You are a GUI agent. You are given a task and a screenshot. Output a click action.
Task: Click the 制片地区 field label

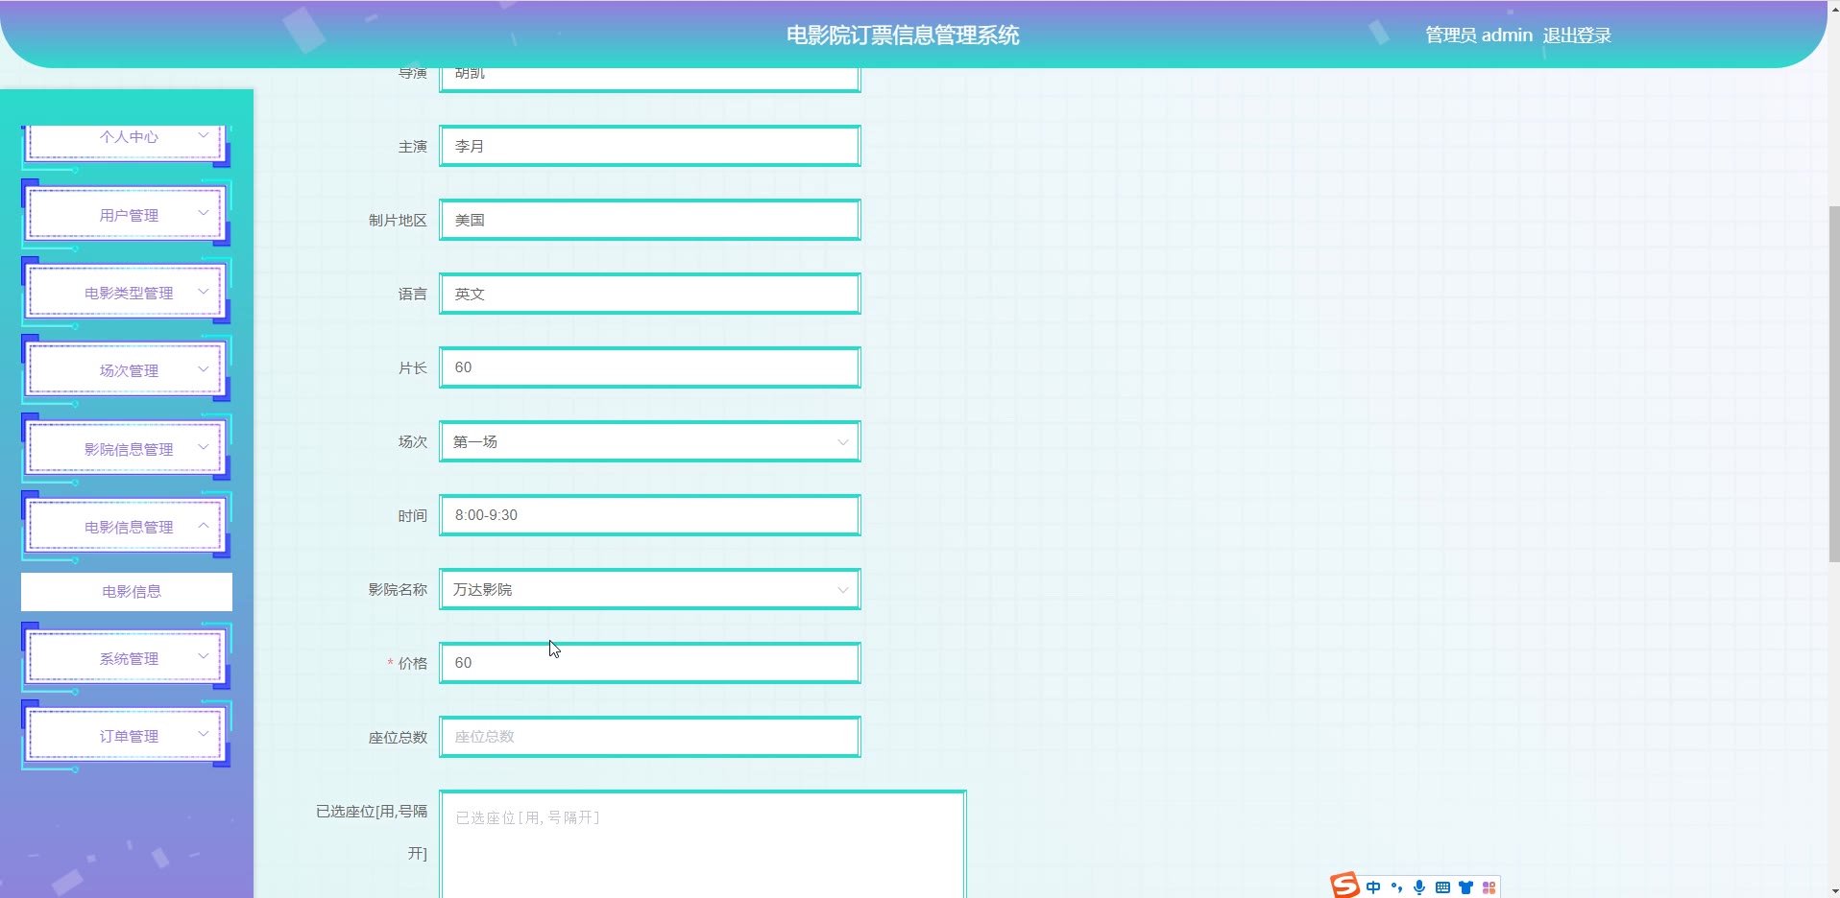click(398, 221)
